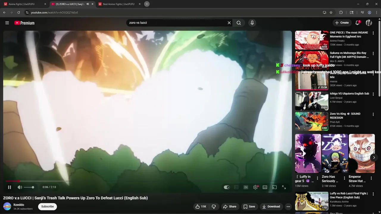The height and width of the screenshot is (214, 381).
Task: Go to YouTube Premium home logo
Action: click(24, 23)
